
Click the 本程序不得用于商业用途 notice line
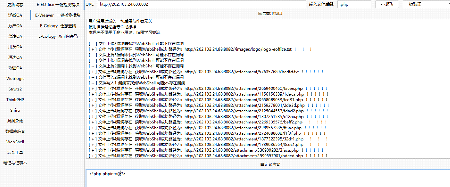coord(124,32)
